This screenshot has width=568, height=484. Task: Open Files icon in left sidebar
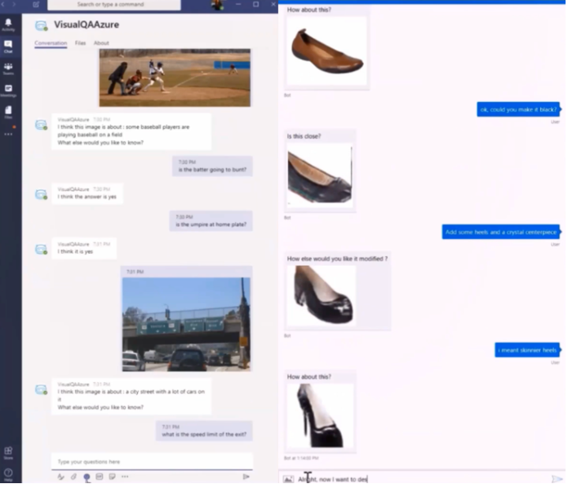[x=8, y=113]
